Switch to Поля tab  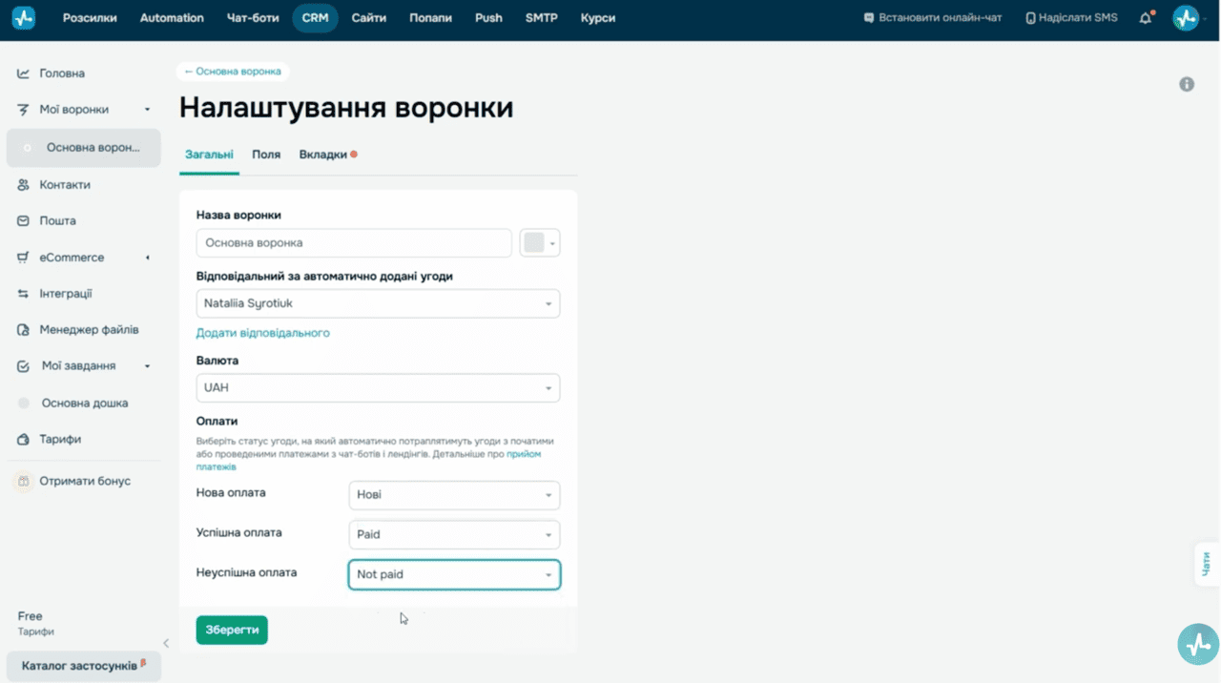click(266, 155)
